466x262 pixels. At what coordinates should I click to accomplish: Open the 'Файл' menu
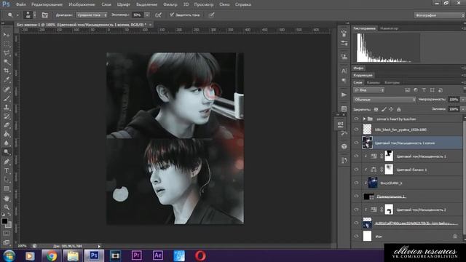click(20, 4)
